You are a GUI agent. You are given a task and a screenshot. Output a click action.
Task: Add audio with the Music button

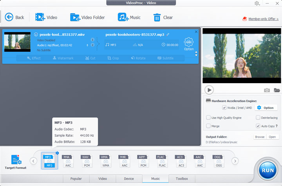click(129, 17)
